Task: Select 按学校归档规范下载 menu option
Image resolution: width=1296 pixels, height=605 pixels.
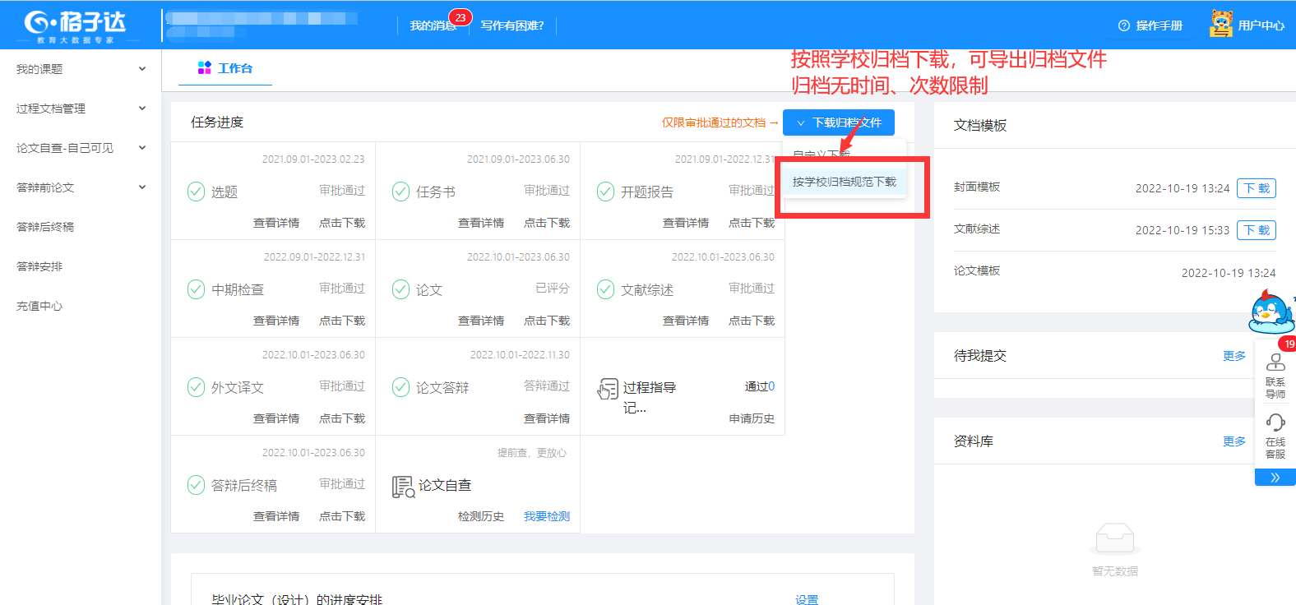Action: click(844, 182)
